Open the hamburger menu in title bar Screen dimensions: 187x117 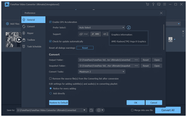165,4
